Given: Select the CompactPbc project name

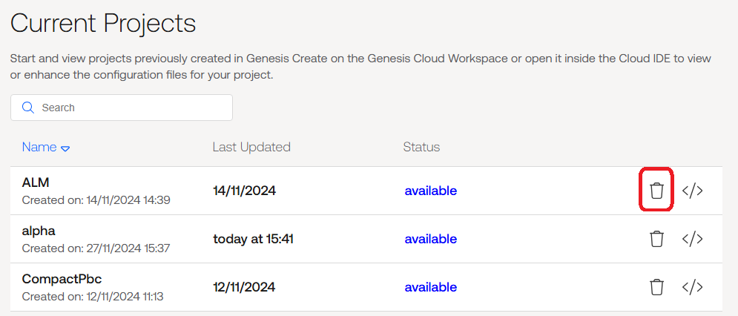Looking at the screenshot, I should tap(62, 279).
